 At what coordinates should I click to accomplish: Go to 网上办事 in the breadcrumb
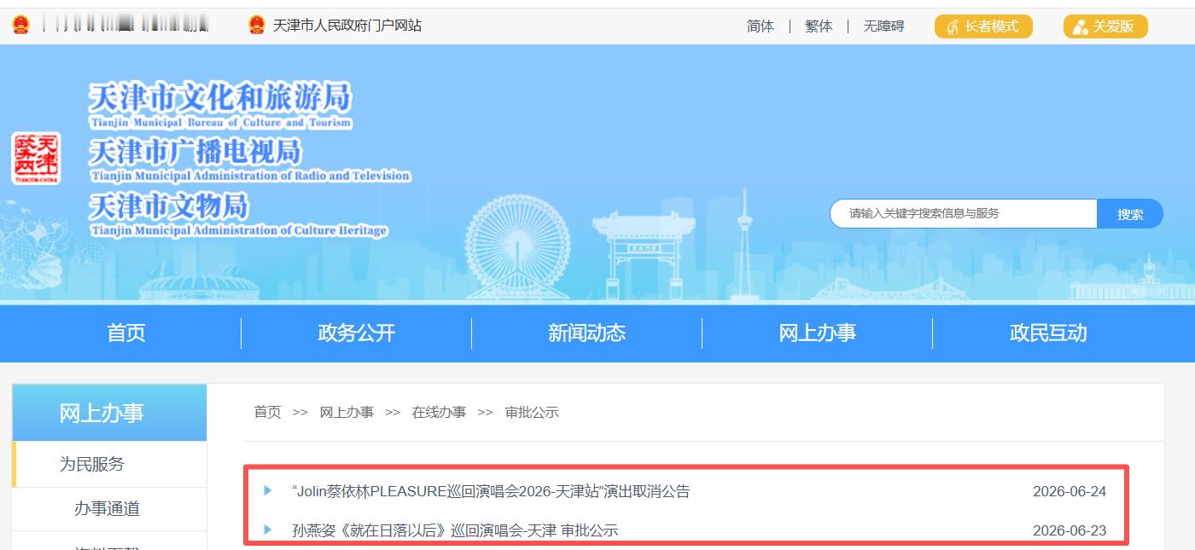click(347, 412)
